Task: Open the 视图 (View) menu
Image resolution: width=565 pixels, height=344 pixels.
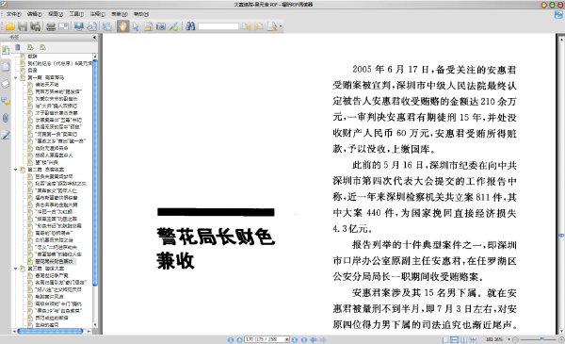Action: pyautogui.click(x=56, y=14)
